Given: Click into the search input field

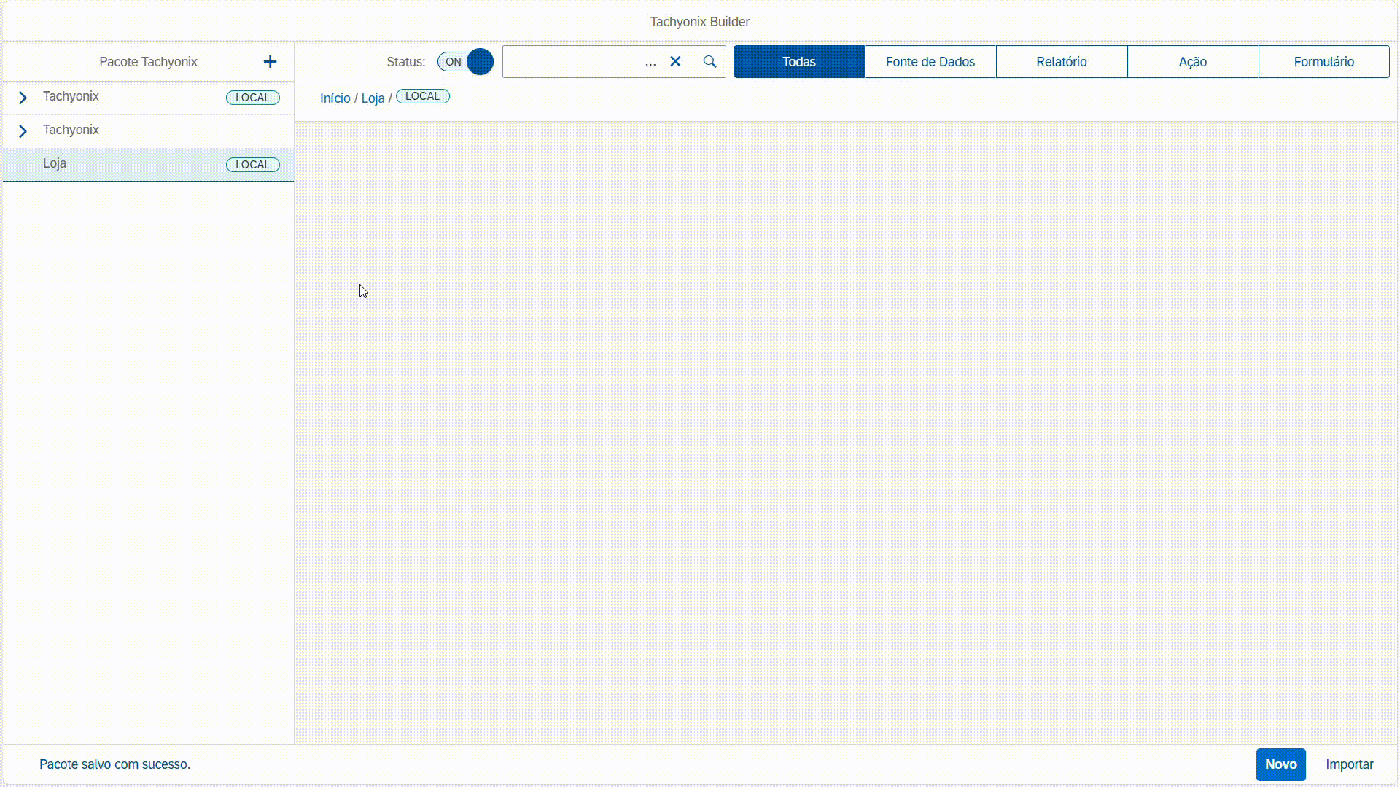Looking at the screenshot, I should 572,62.
